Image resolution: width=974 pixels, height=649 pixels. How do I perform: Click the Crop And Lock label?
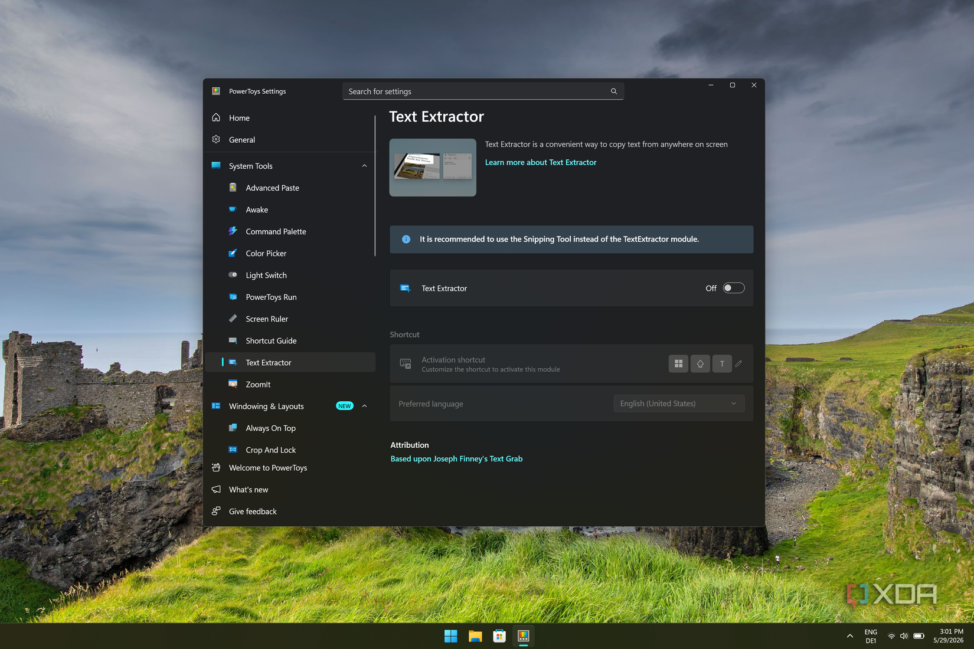pos(271,450)
